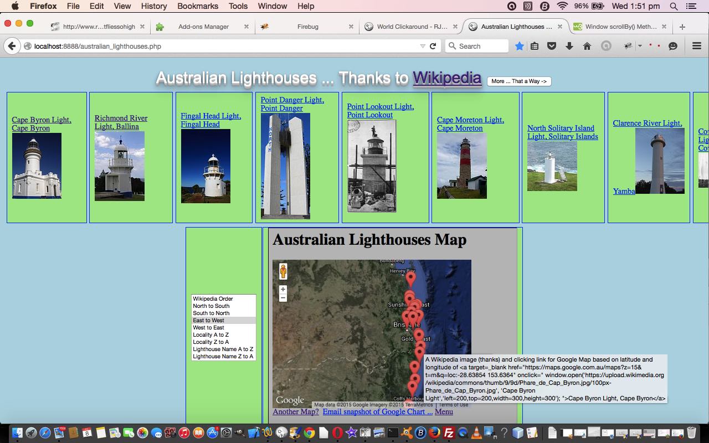The height and width of the screenshot is (443, 709).
Task: Open the Downloads arrow icon
Action: tap(569, 46)
